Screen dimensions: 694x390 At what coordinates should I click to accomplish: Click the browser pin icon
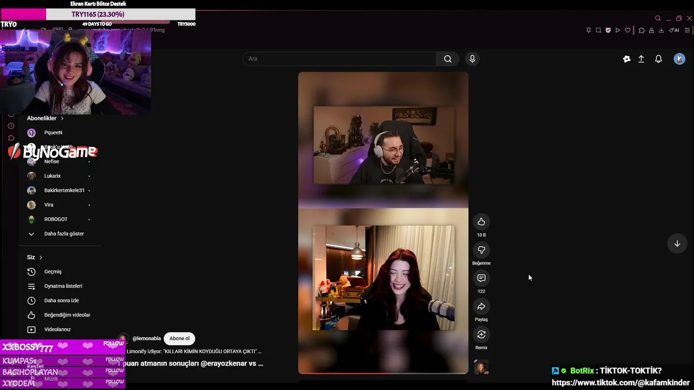tap(588, 30)
